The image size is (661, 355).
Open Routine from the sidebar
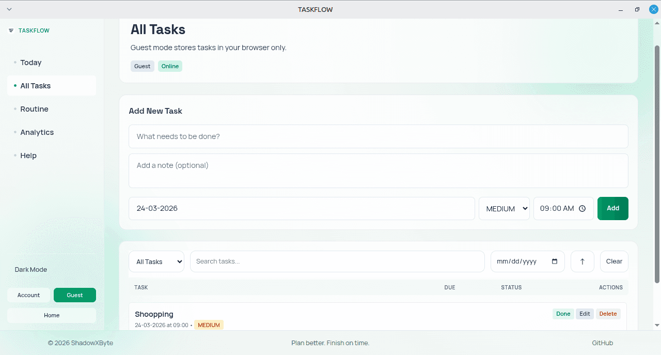[x=52, y=109]
